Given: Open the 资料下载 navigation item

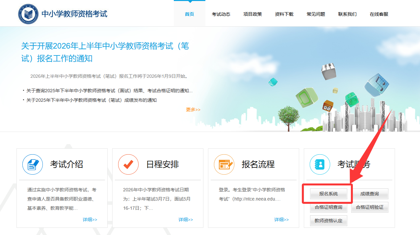Looking at the screenshot, I should [284, 14].
